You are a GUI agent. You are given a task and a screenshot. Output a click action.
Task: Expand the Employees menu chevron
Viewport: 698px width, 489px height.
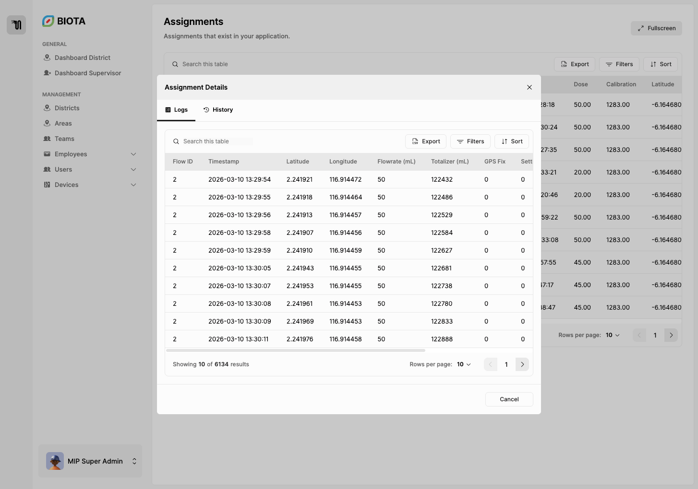[x=133, y=154]
